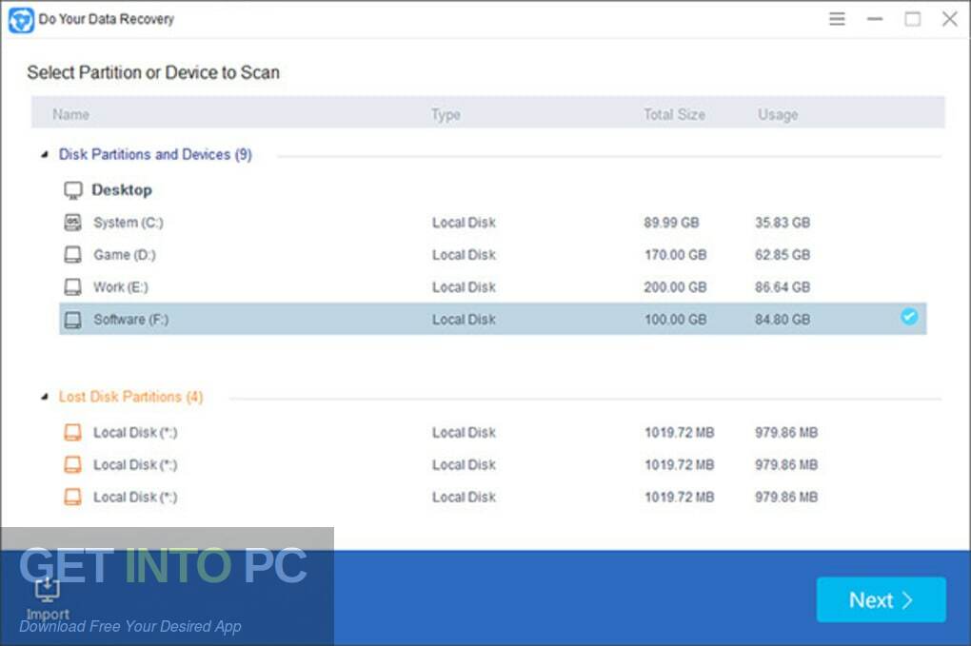Screen dimensions: 971x646
Task: Click the 100.00 GB total size value
Action: click(x=675, y=320)
